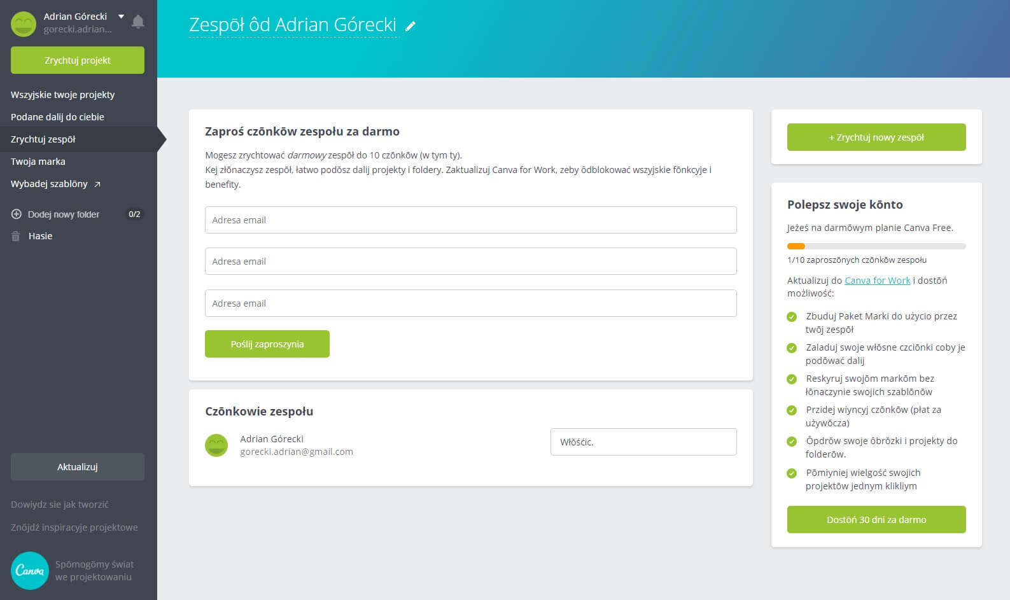This screenshot has height=600, width=1010.
Task: Focus the first Adresa email field
Action: tap(471, 220)
